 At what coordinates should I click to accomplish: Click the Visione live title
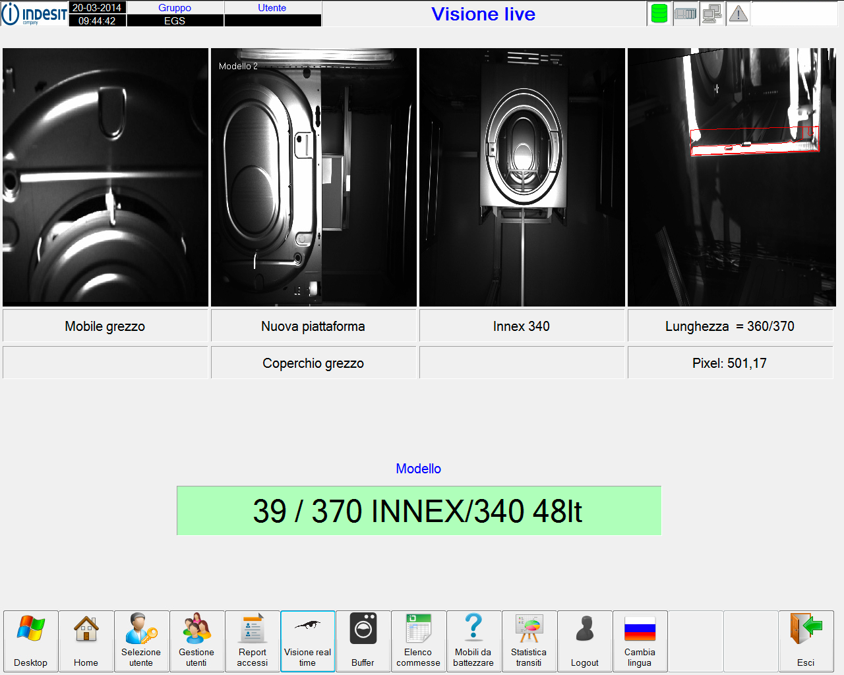483,14
